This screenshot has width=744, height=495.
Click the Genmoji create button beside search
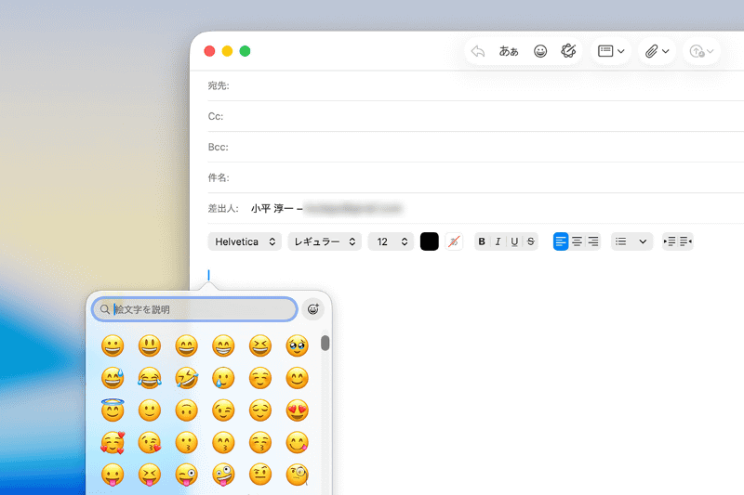click(313, 309)
